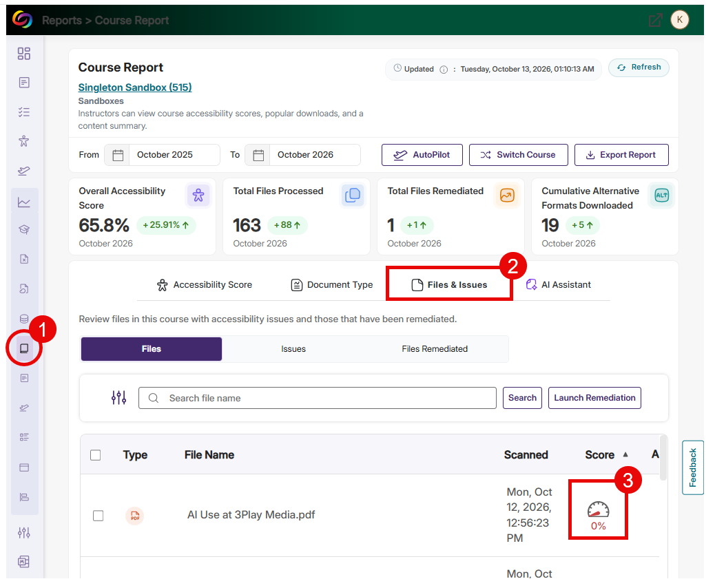Viewport: 715px width, 579px height.
Task: Click the colorful swirl app logo
Action: pos(22,19)
